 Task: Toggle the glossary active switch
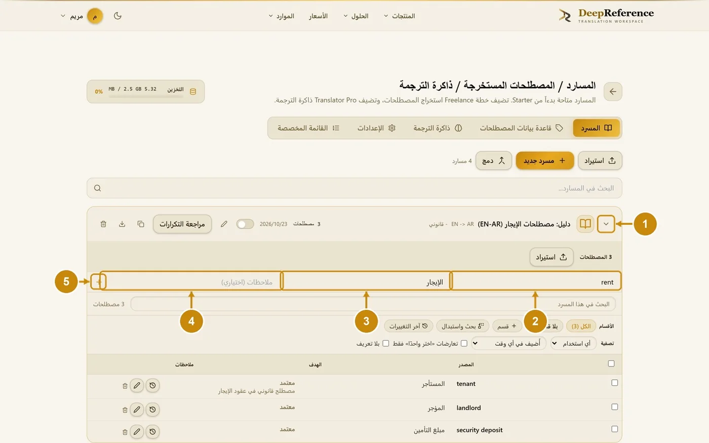245,224
